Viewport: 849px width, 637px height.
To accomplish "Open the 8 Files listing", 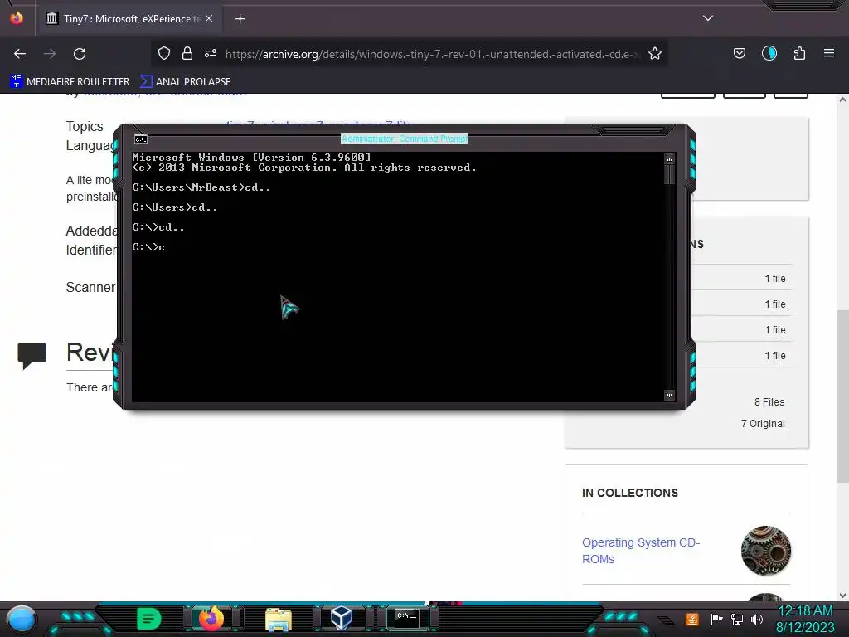I will 769,402.
